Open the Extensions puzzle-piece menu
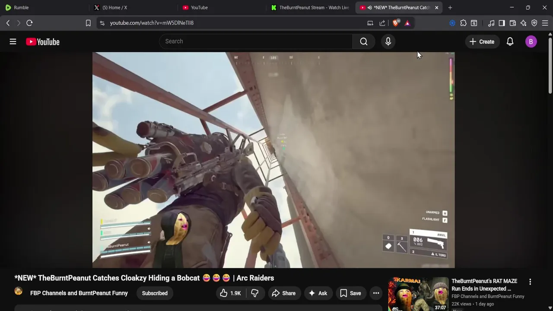This screenshot has height=311, width=553. tap(463, 23)
